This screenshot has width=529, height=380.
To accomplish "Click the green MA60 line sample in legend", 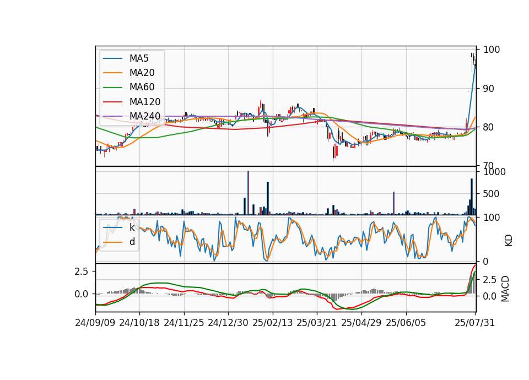I will (112, 88).
